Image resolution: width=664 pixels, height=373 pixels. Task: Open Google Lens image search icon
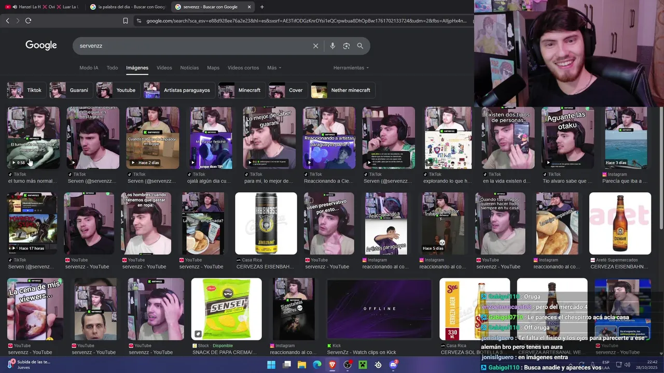(347, 46)
